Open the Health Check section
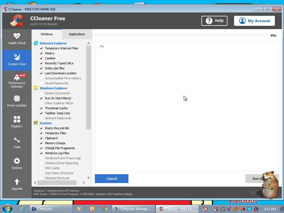 pyautogui.click(x=17, y=39)
